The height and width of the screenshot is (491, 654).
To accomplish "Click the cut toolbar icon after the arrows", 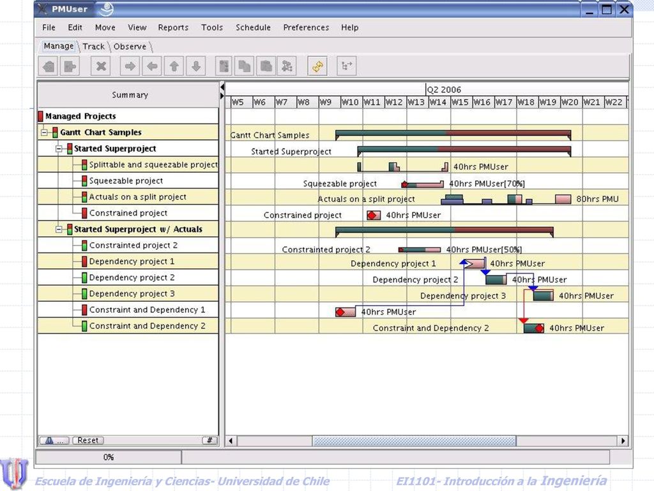I will coord(224,66).
